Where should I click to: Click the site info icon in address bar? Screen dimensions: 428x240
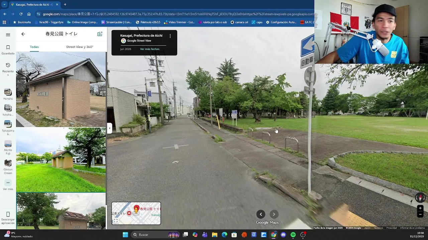pos(38,14)
